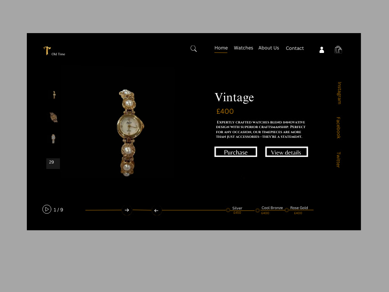Screen dimensions: 389x292
Task: Click the product description paragraph
Action: 261,129
